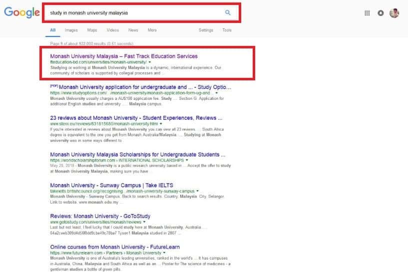Open the Settings menu
The height and width of the screenshot is (273, 408).
point(206,30)
